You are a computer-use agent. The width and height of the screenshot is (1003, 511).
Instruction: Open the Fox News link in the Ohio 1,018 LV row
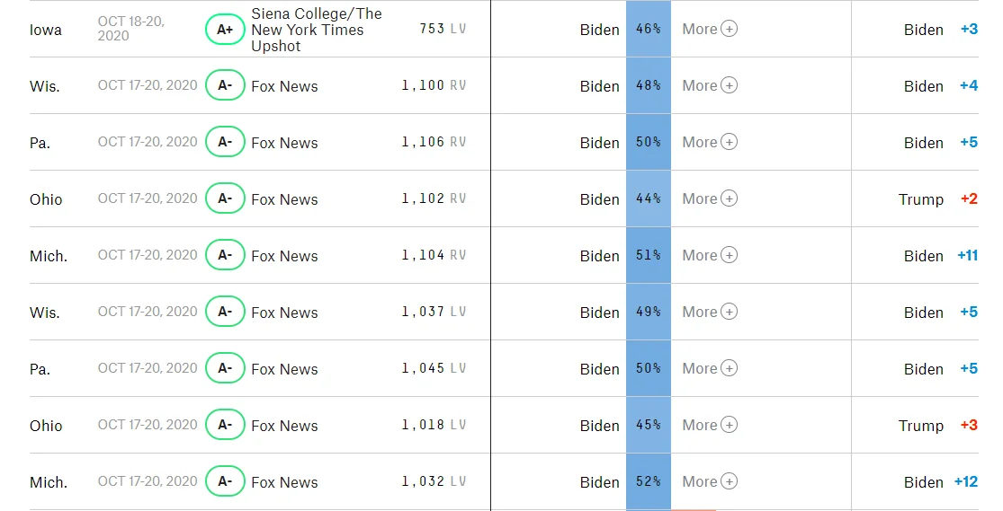[284, 426]
